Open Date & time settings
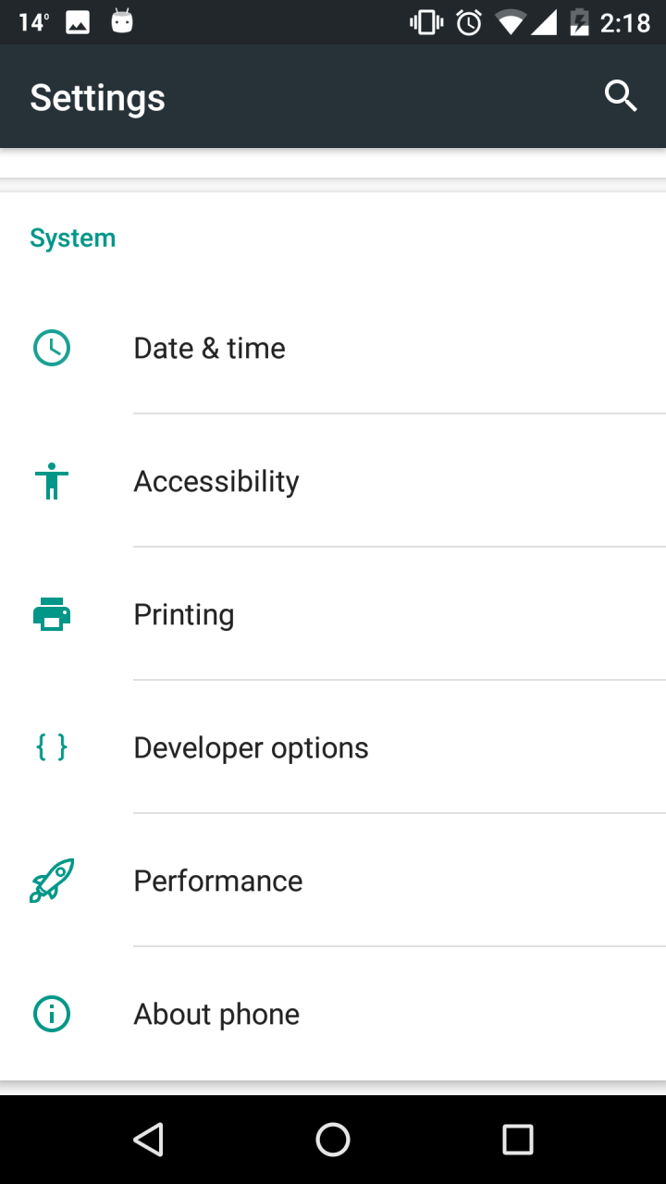 point(333,348)
